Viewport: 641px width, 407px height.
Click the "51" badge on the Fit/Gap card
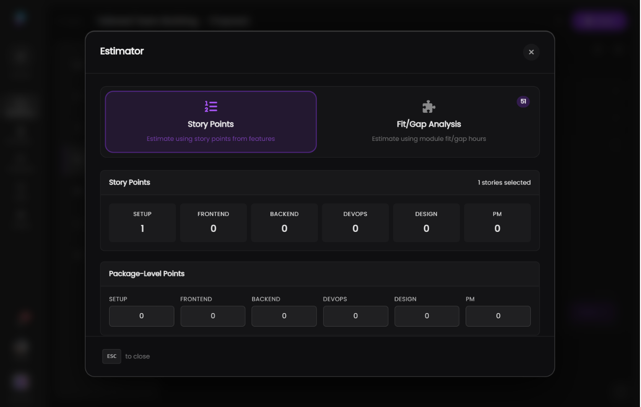524,101
